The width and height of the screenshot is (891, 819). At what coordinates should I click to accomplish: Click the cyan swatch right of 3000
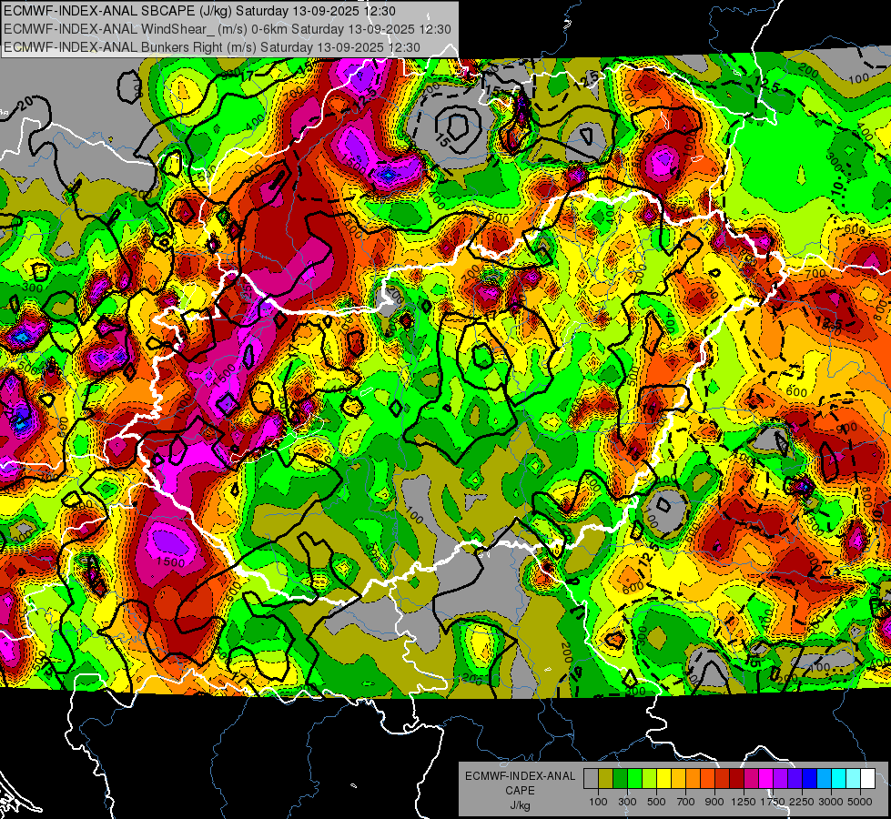pyautogui.click(x=839, y=778)
